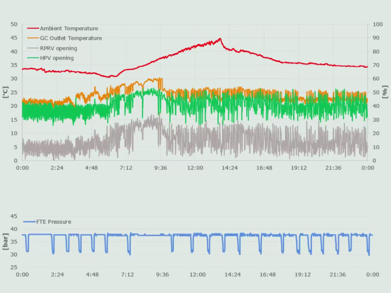This screenshot has height=293, width=391.
Task: Click the 5 tick on the °C axis
Action: click(x=16, y=147)
